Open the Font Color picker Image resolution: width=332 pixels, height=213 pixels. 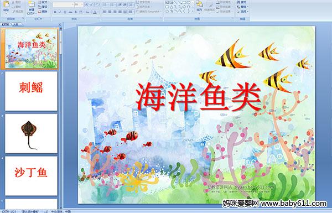pos(95,12)
